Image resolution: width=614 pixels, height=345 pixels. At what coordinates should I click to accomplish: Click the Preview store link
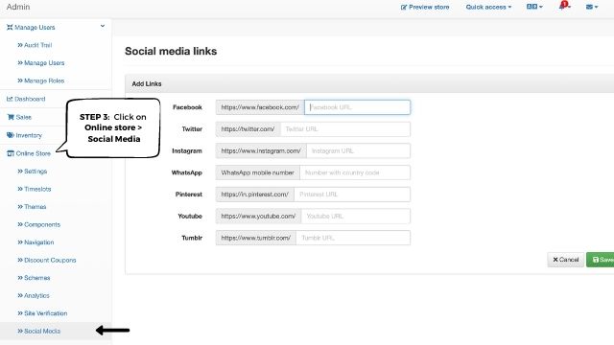[x=425, y=7]
